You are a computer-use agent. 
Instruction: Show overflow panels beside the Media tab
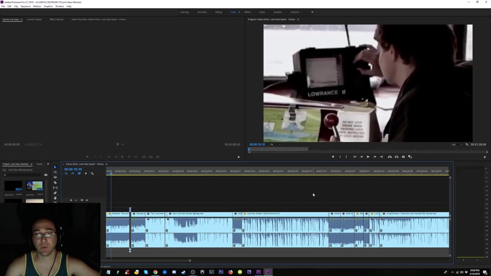(x=48, y=164)
